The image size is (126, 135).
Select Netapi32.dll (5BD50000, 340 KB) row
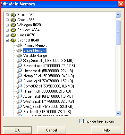tap(49, 76)
